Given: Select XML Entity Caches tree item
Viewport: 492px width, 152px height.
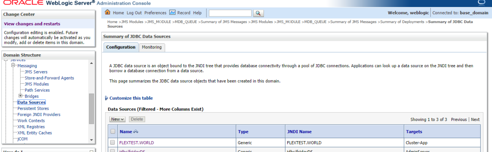Looking at the screenshot, I should (x=35, y=133).
